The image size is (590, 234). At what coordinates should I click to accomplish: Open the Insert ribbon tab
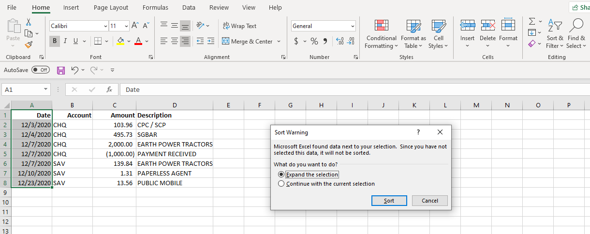coord(71,8)
